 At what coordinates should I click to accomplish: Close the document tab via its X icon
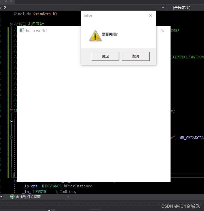(11, 1)
